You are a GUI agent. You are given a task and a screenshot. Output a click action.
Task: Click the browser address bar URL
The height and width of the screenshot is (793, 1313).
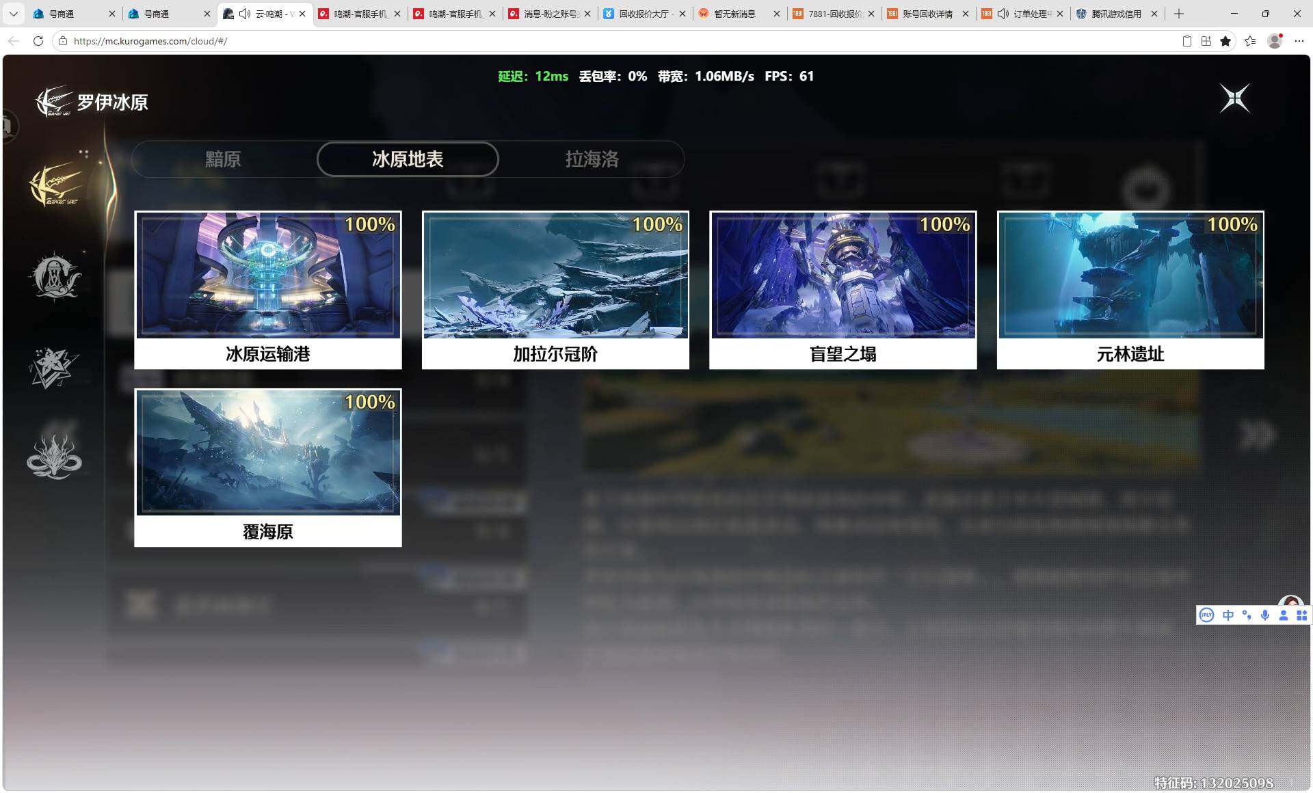[150, 41]
